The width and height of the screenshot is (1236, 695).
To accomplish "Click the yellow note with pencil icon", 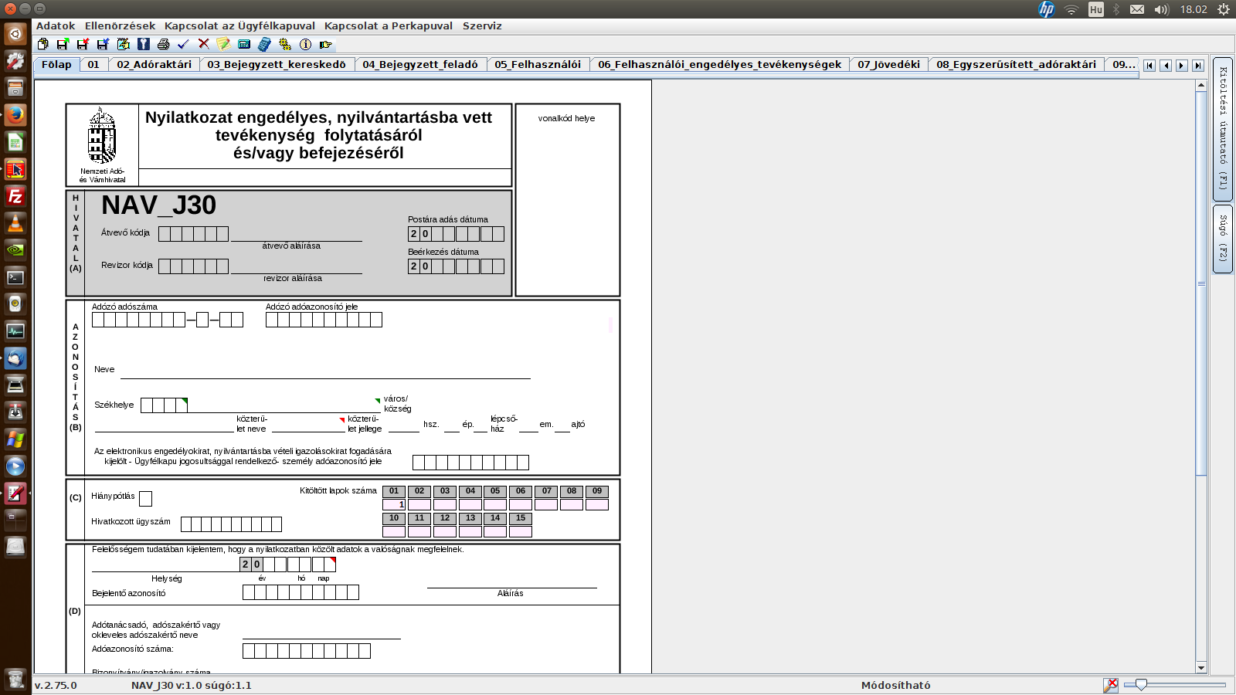I will [x=223, y=45].
